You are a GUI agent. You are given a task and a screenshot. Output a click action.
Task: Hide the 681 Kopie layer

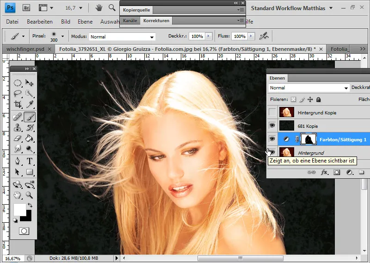pos(272,125)
